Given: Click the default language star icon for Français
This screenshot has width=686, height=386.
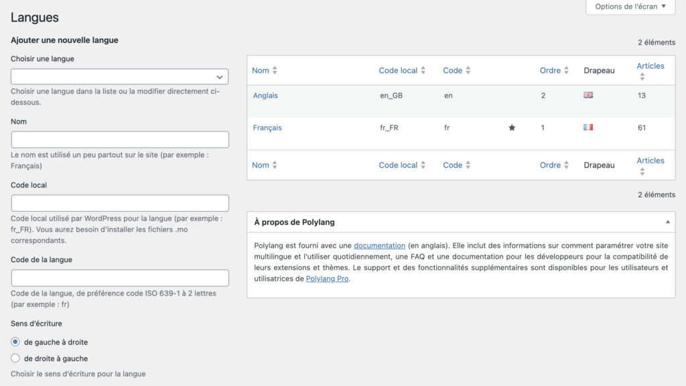Looking at the screenshot, I should click(x=512, y=128).
